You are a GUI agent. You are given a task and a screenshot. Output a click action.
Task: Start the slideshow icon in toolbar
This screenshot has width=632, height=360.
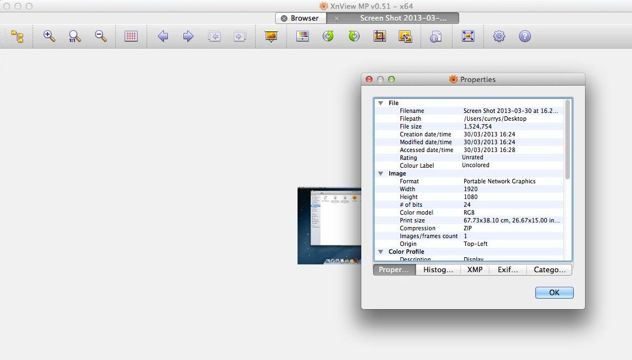tap(271, 36)
